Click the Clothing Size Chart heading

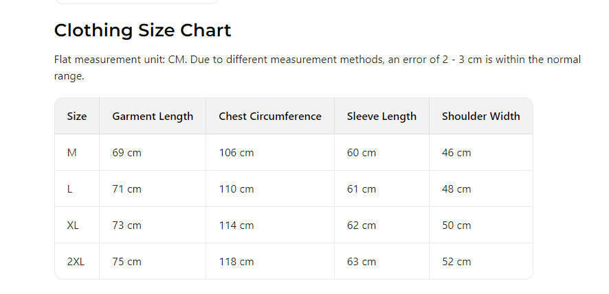click(142, 31)
